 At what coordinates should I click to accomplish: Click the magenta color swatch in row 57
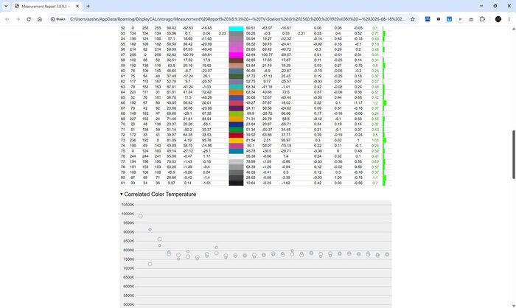click(x=236, y=55)
